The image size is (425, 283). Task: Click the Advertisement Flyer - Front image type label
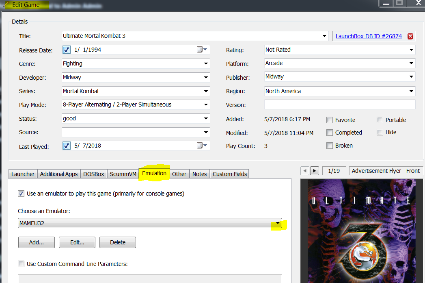(x=386, y=171)
